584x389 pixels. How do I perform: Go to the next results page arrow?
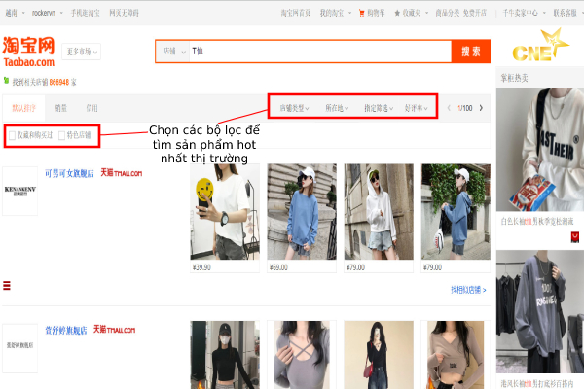tap(481, 108)
